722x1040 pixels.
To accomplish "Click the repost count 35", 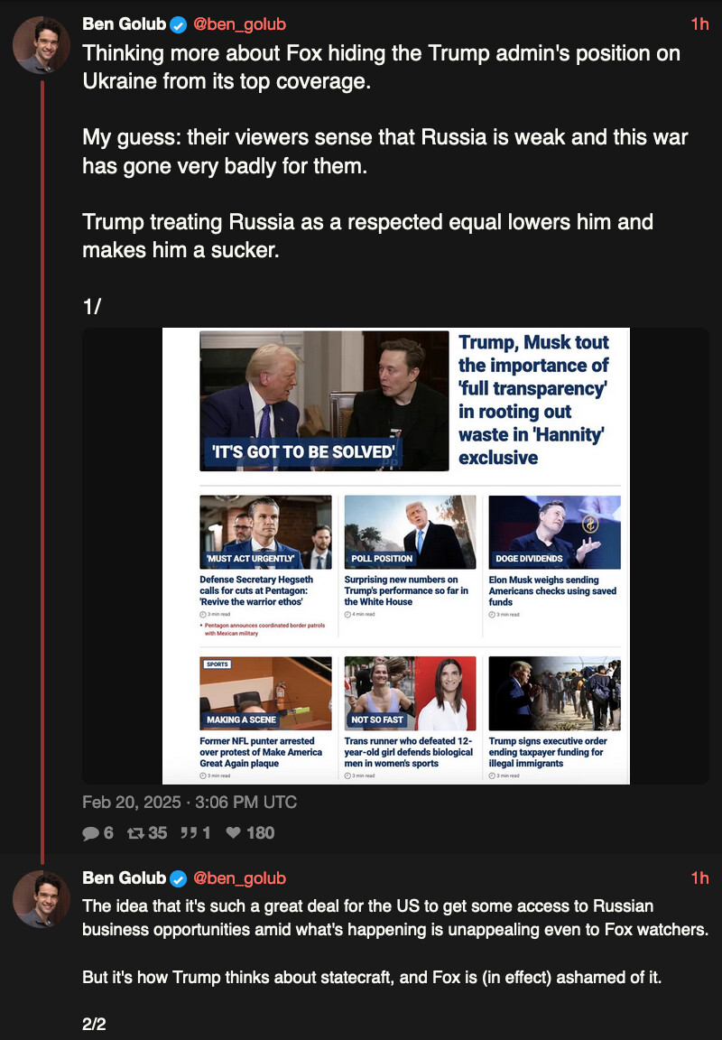I will [157, 833].
